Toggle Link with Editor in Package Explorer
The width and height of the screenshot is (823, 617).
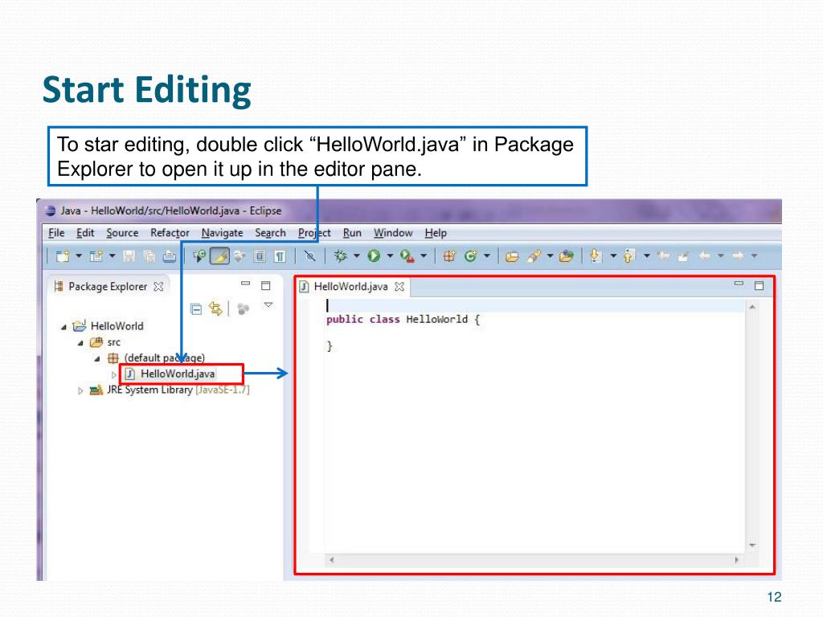(x=215, y=309)
